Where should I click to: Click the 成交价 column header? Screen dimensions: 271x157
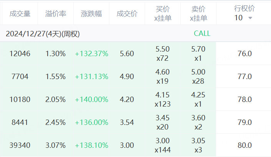127,14
